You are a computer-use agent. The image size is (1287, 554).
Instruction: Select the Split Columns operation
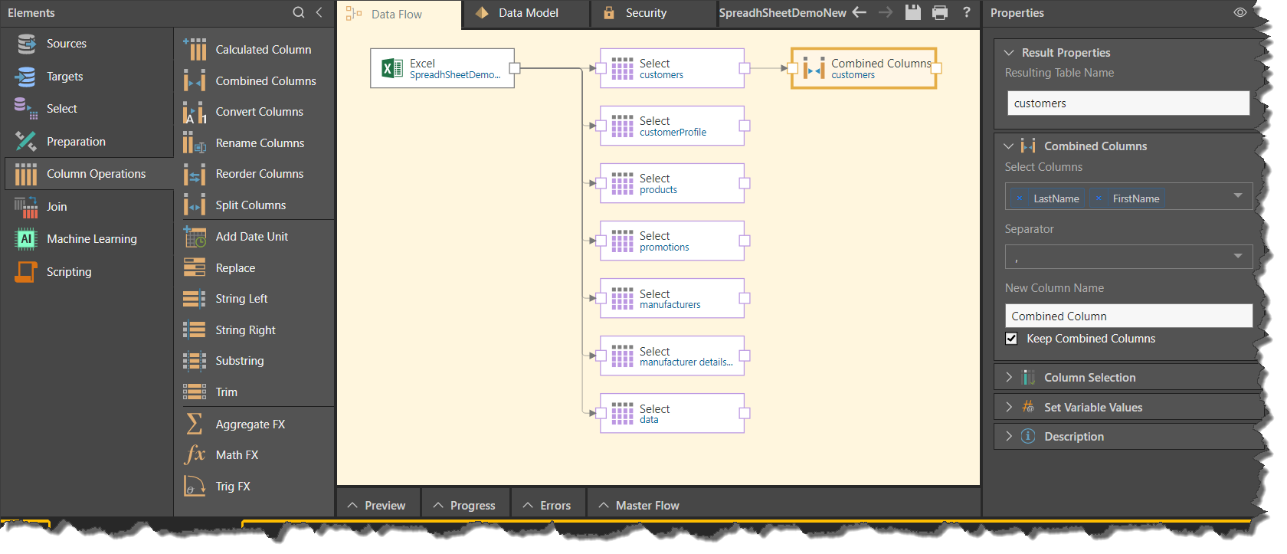[251, 205]
